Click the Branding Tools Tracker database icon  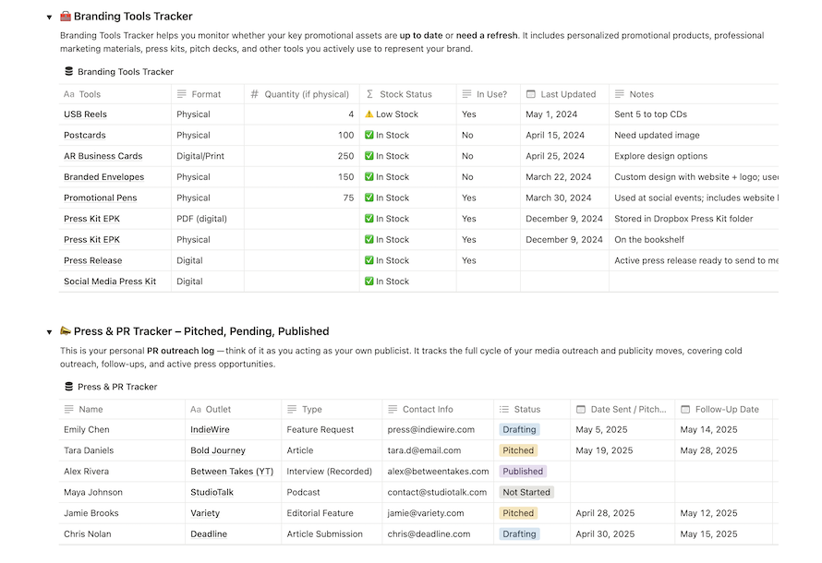(68, 71)
